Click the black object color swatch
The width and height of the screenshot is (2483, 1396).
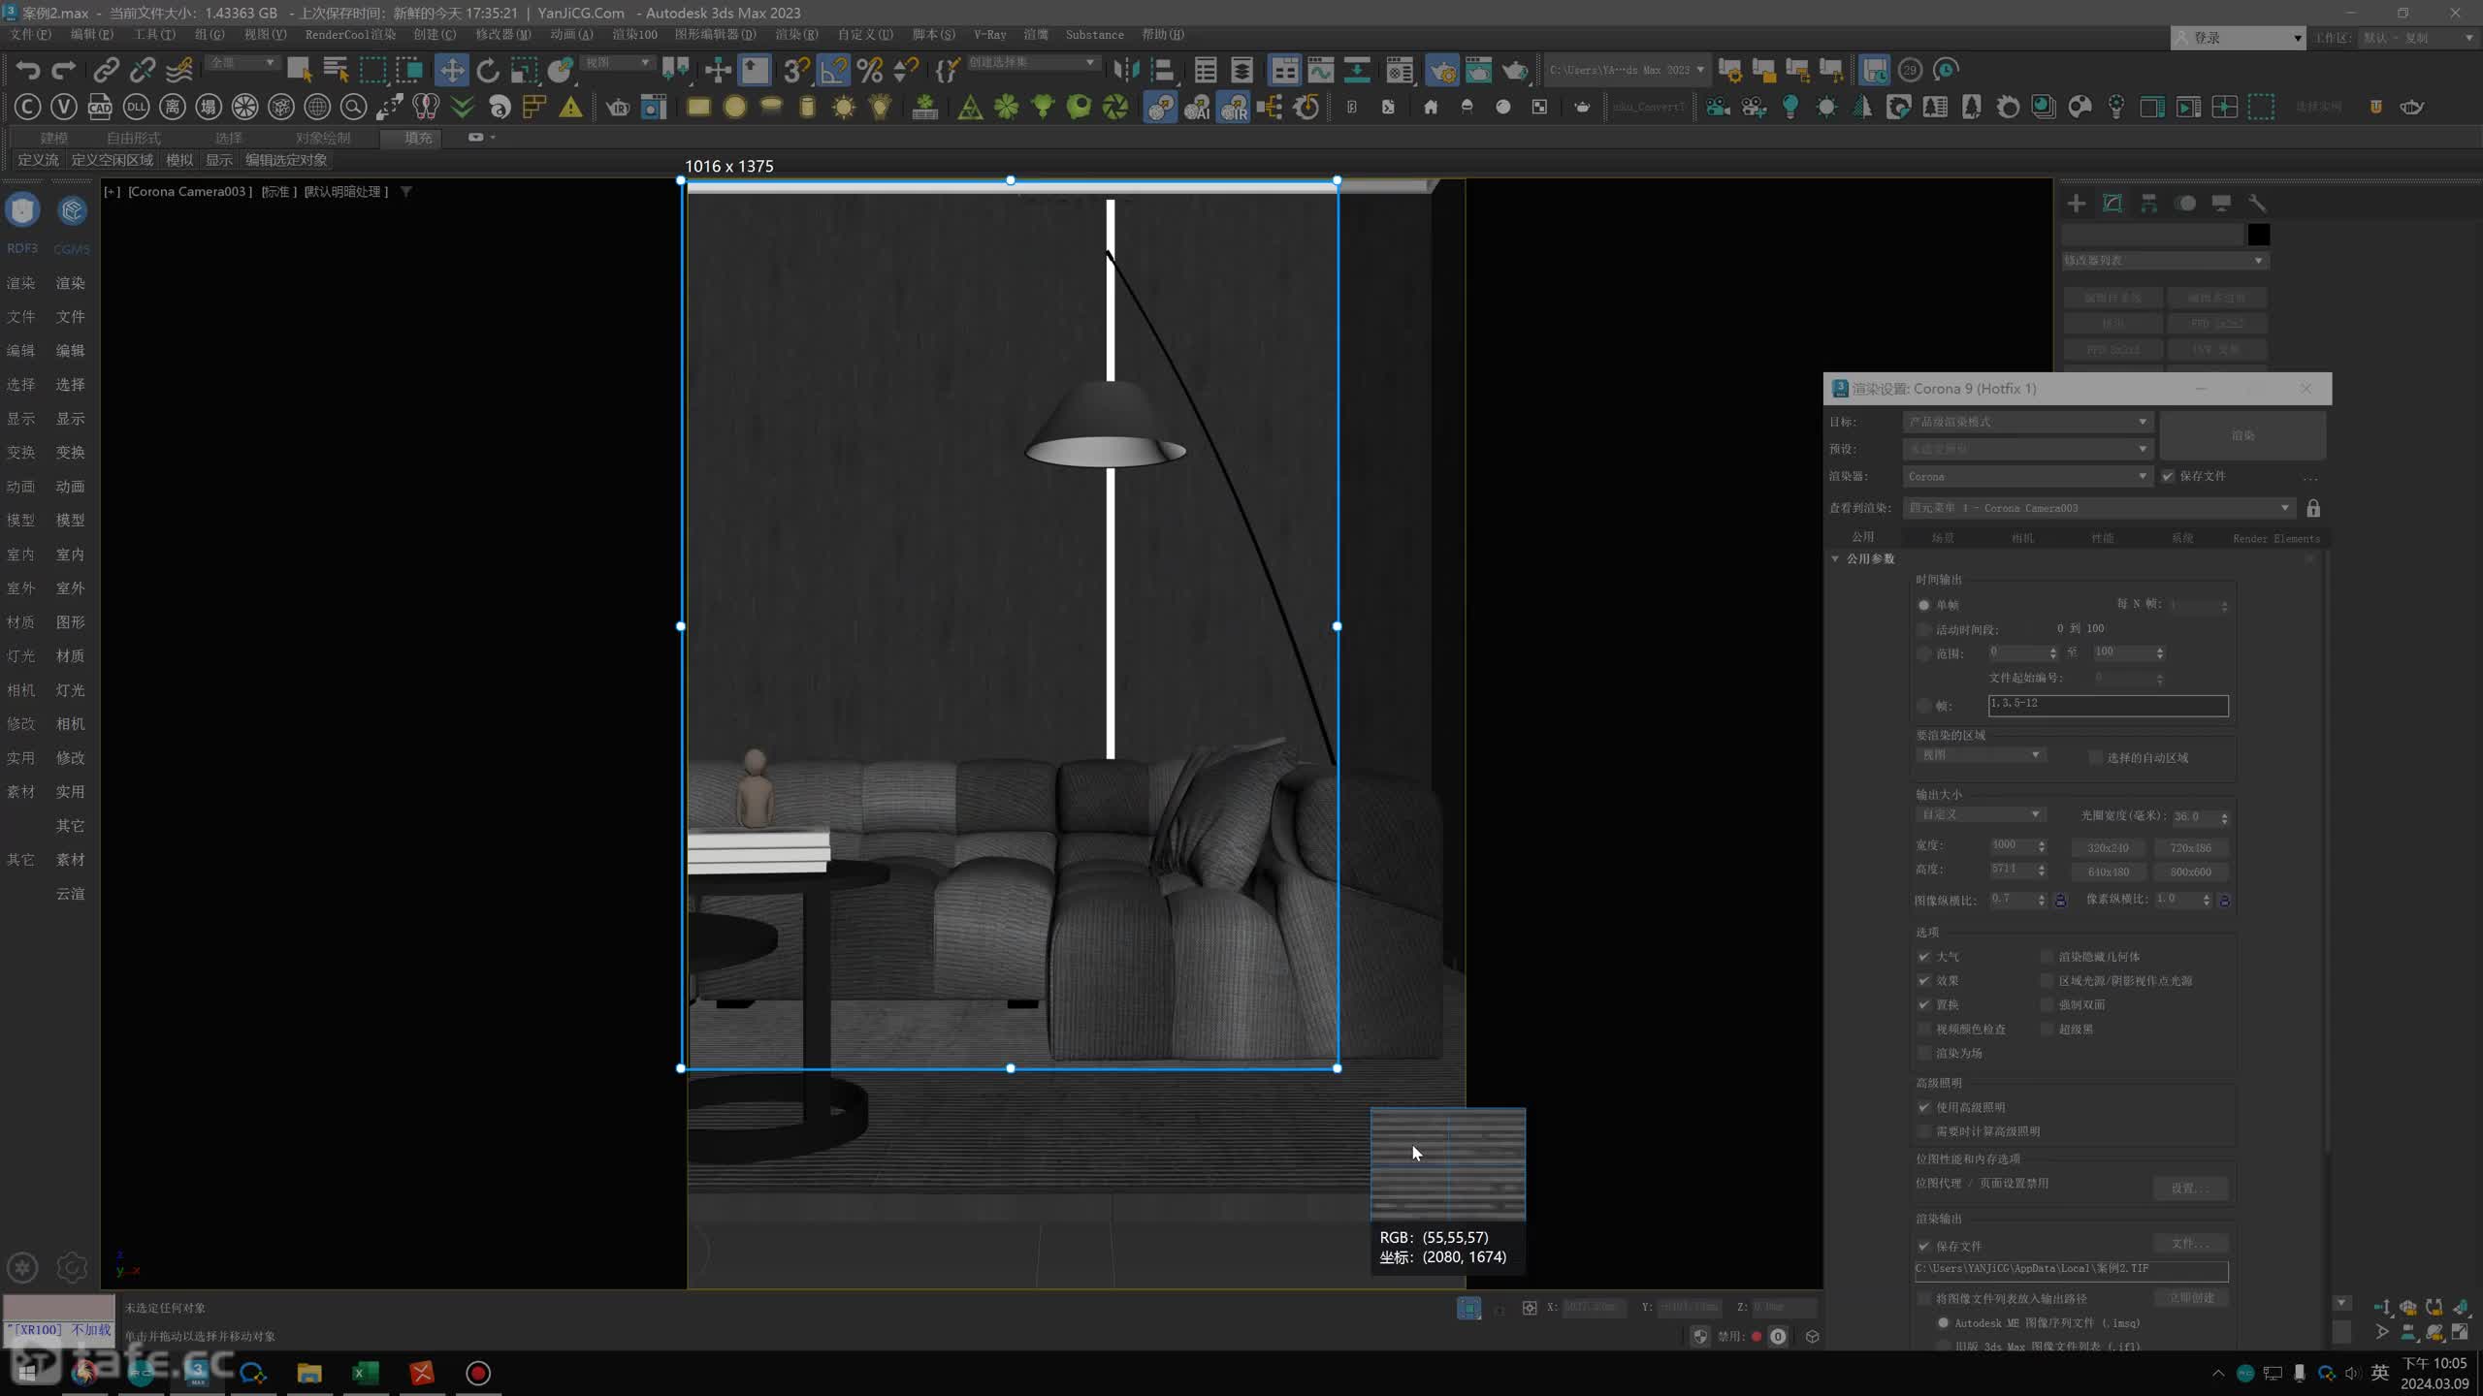pos(2259,235)
